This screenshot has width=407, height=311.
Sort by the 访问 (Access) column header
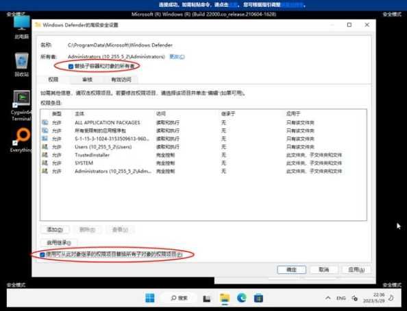[161, 114]
